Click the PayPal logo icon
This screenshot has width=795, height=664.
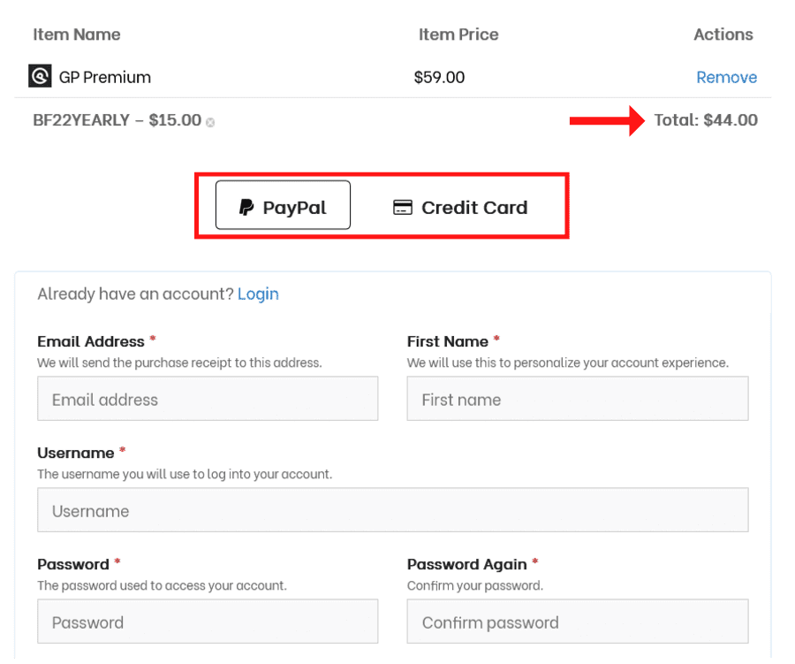point(246,207)
